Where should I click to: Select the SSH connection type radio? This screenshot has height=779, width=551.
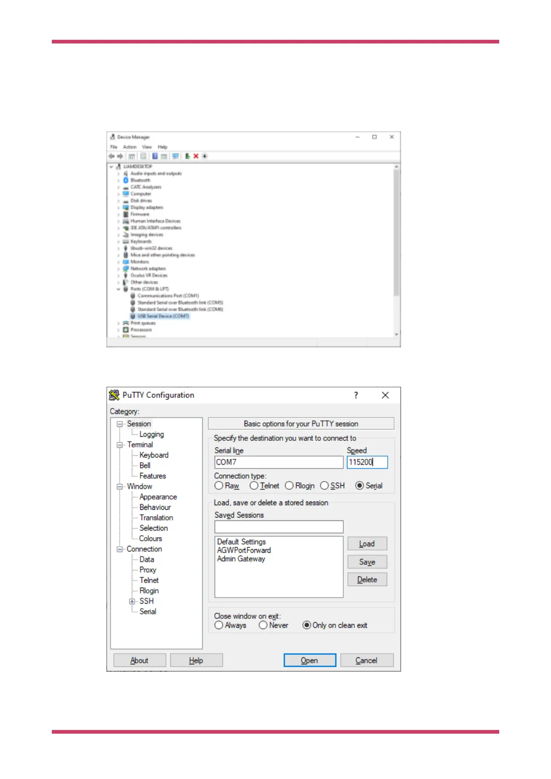[324, 485]
